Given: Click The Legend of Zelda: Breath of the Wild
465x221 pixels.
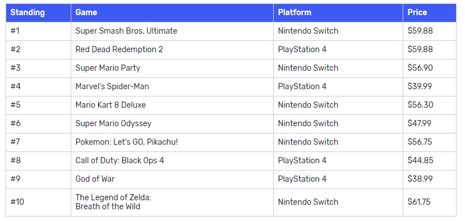Looking at the screenshot, I should pos(113,202).
